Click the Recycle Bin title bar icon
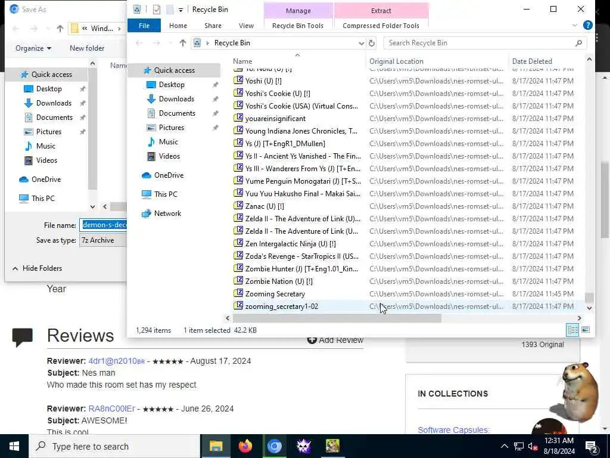This screenshot has width=610, height=458. [136, 10]
